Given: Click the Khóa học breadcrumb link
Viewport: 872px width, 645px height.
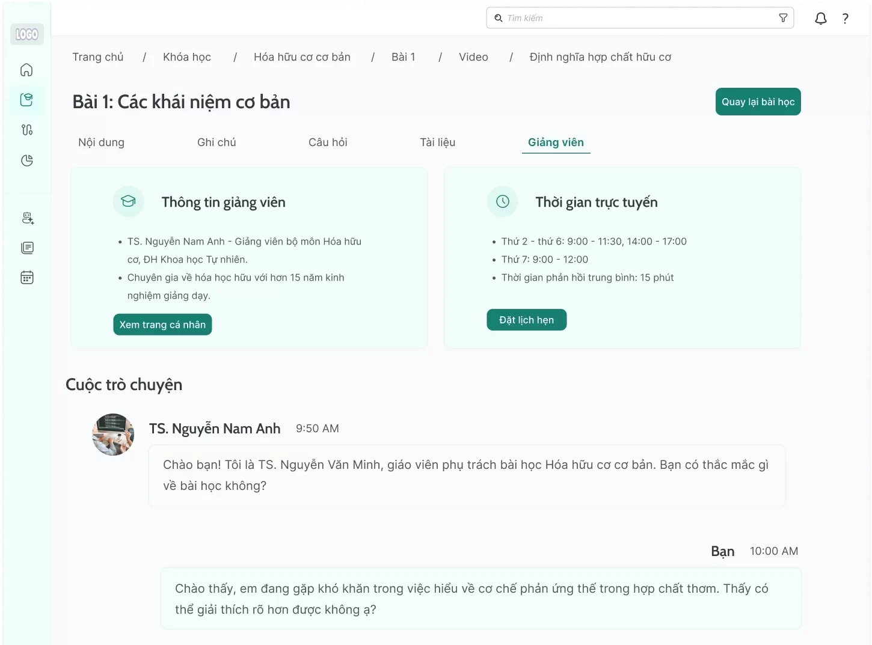Looking at the screenshot, I should pyautogui.click(x=187, y=57).
